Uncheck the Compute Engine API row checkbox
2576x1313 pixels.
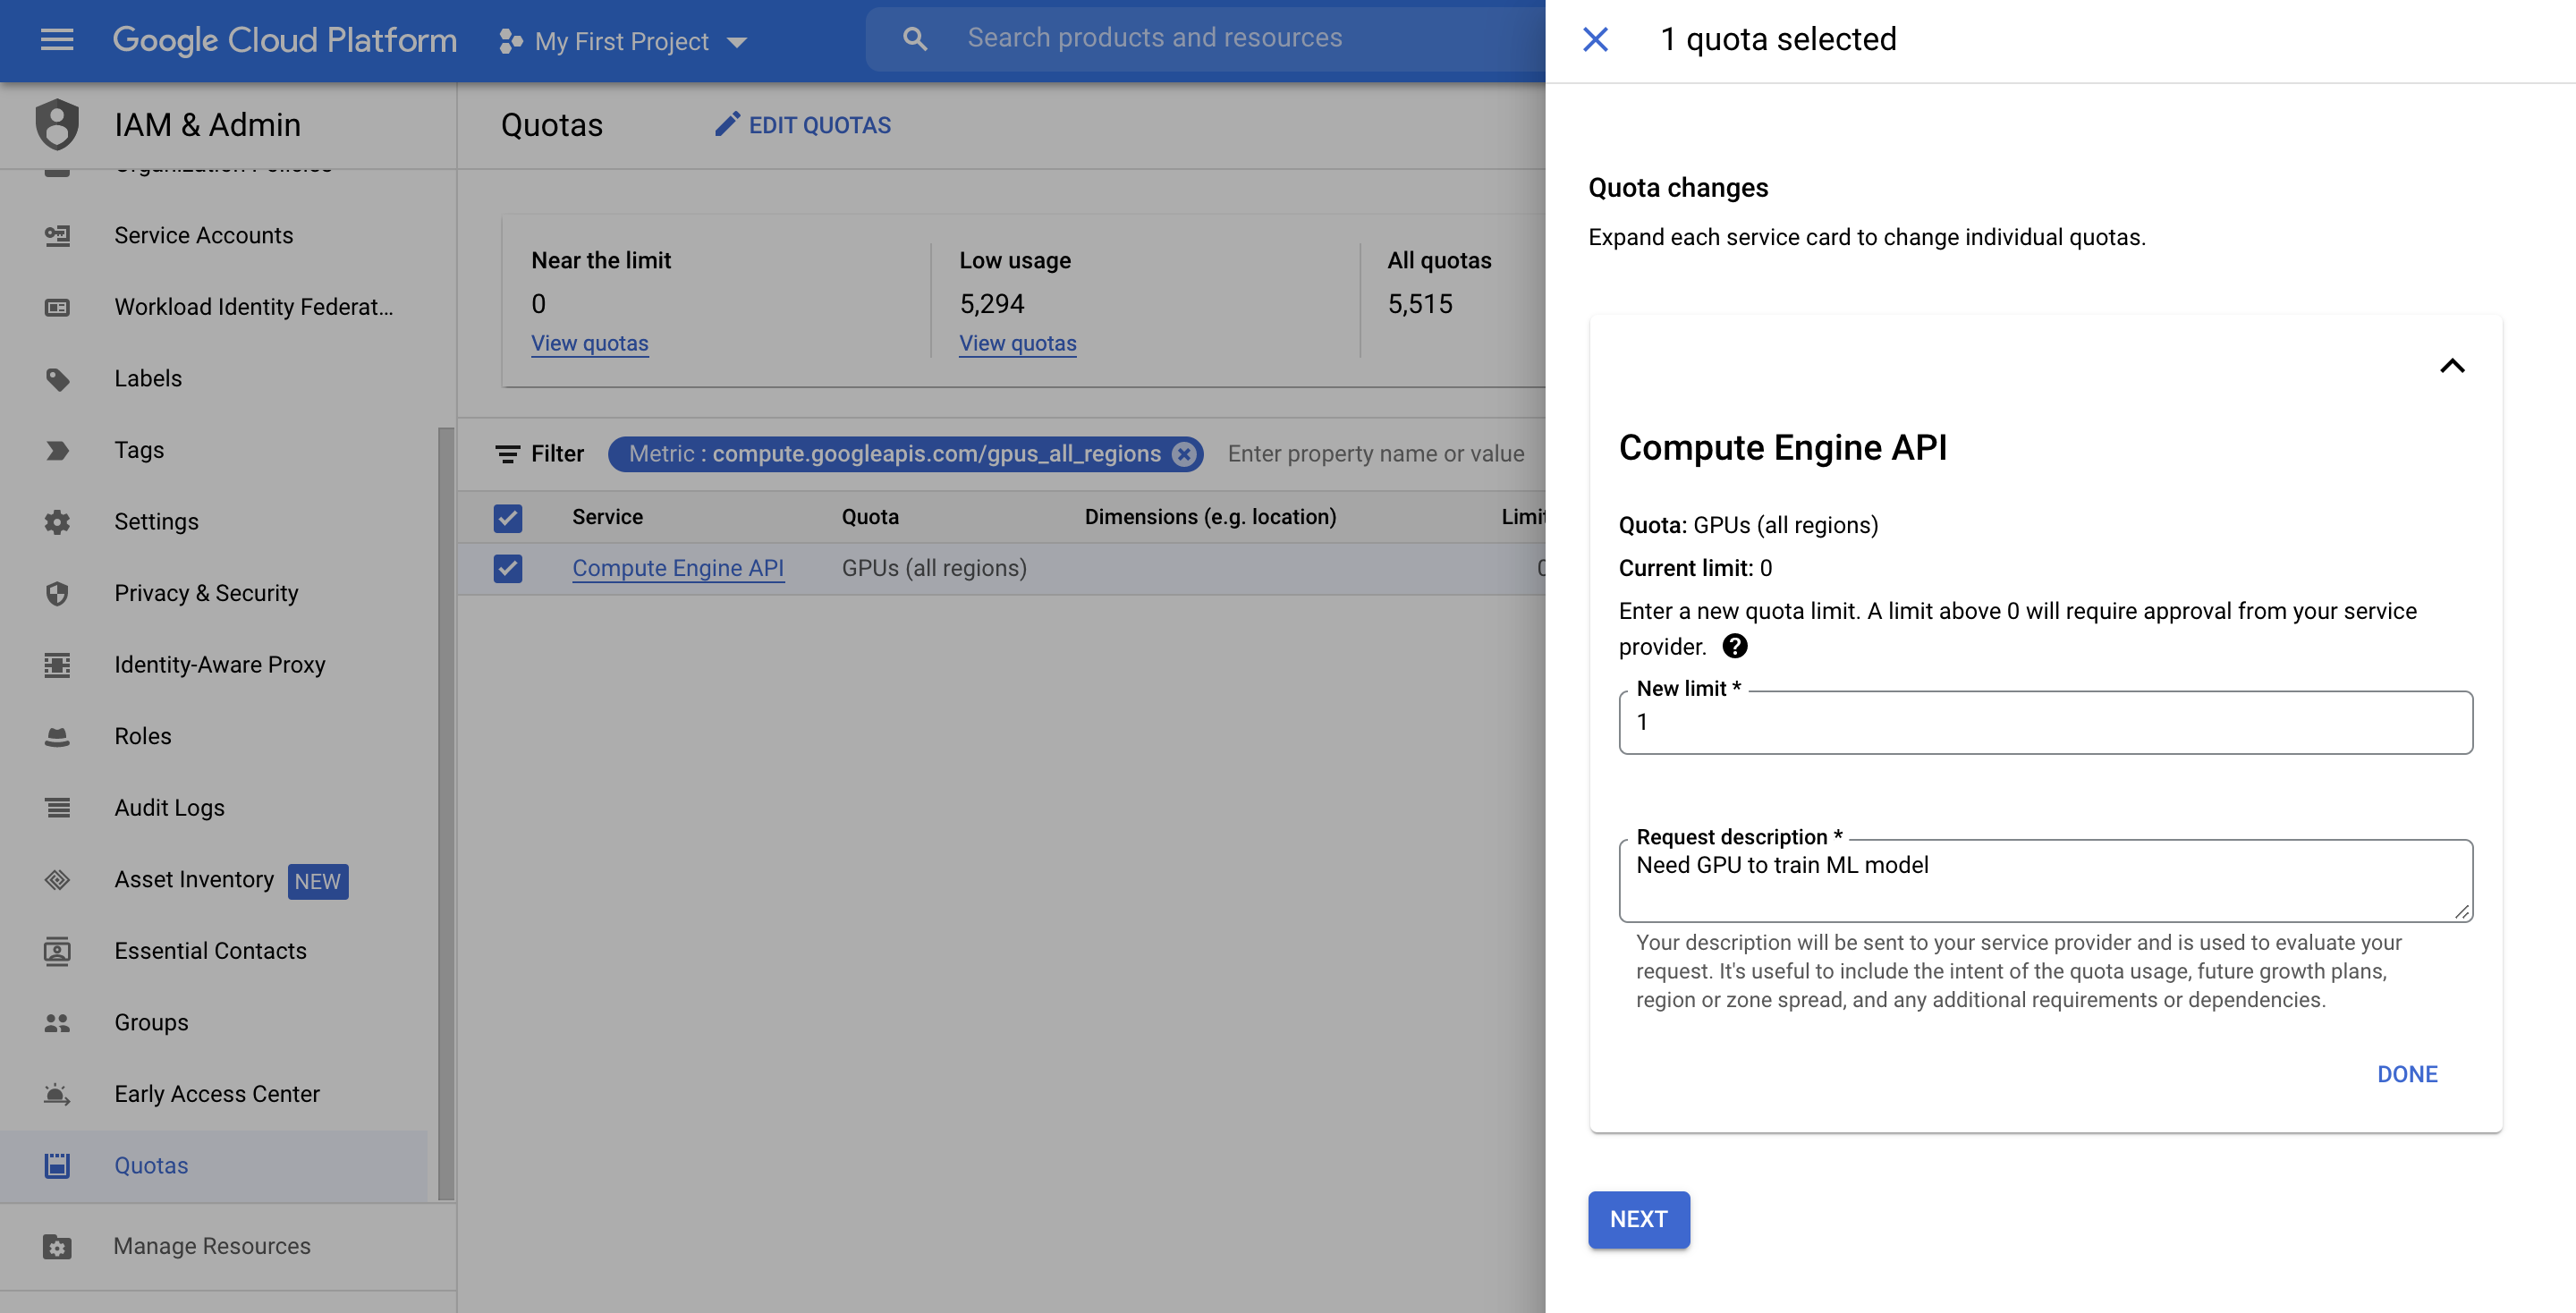tap(508, 568)
